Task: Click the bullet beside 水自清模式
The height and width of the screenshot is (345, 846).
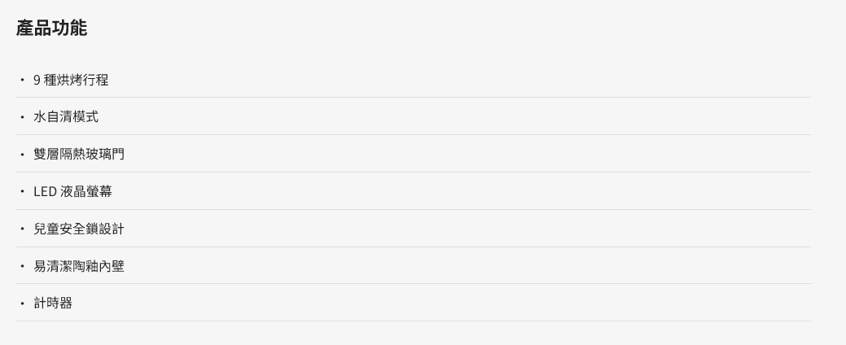Action: pos(22,117)
